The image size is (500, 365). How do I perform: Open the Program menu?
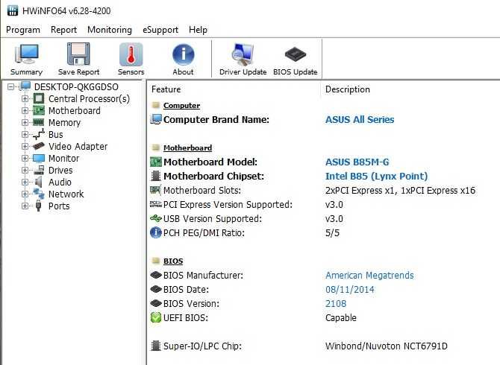pos(23,30)
